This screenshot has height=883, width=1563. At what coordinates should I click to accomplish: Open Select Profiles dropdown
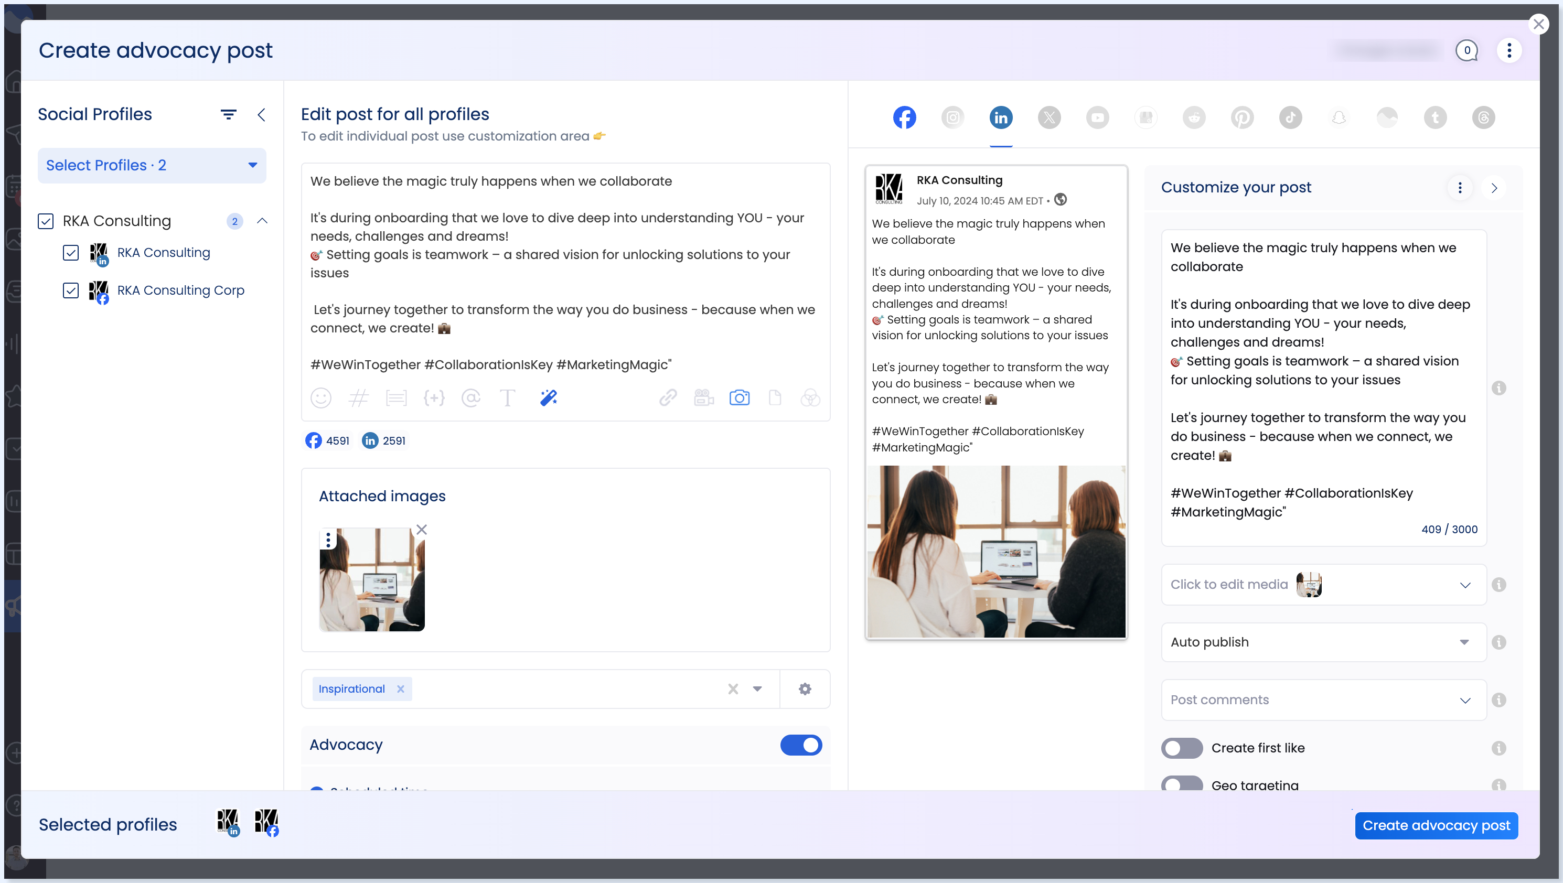[152, 166]
